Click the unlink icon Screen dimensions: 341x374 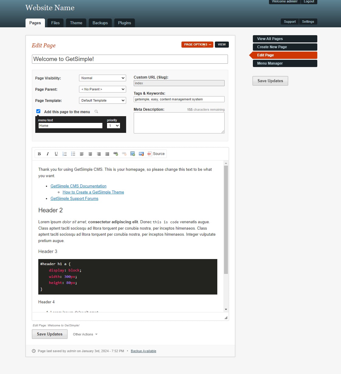(124, 154)
